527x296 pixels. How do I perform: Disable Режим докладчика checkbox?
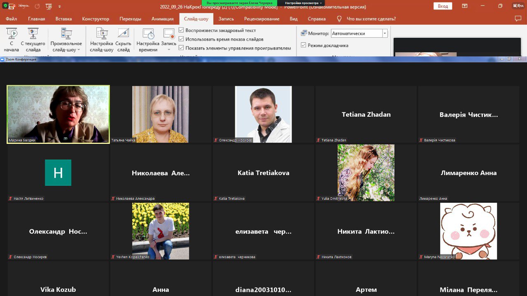[303, 45]
